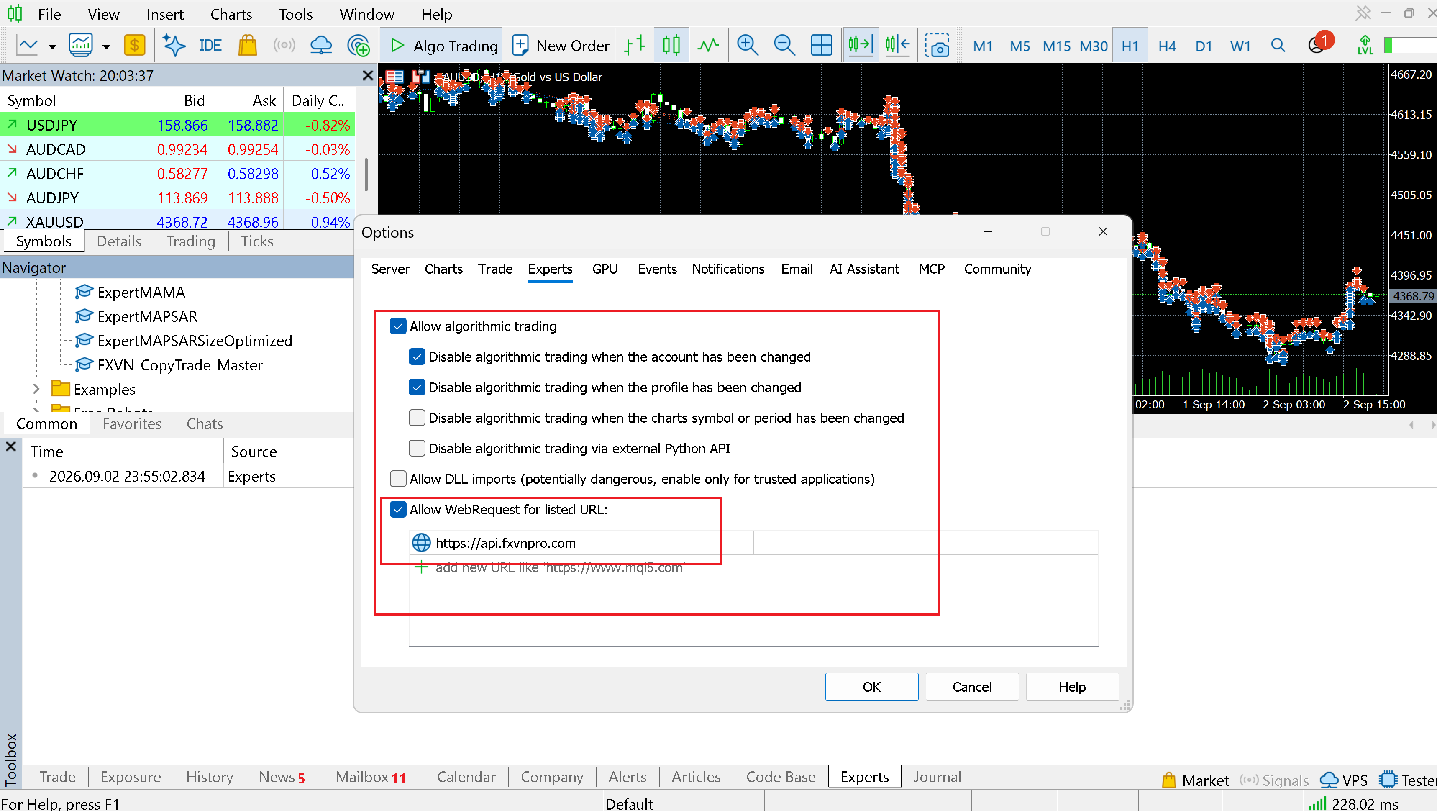Select ExpertMAPSAR in Navigator
1437x811 pixels.
(147, 316)
